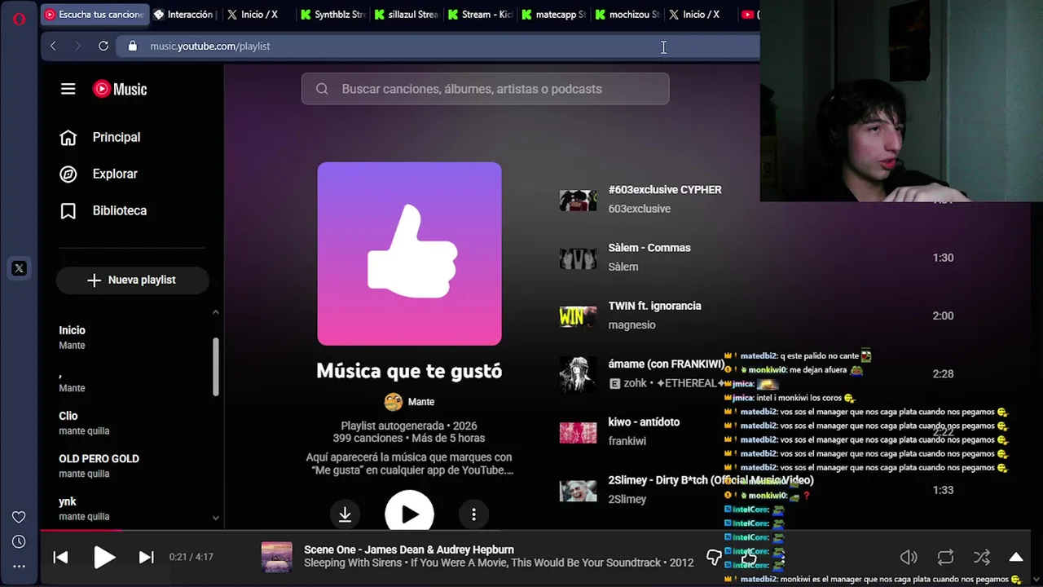1043x587 pixels.
Task: Toggle the YouTube Music hamburger menu
Action: coord(68,89)
